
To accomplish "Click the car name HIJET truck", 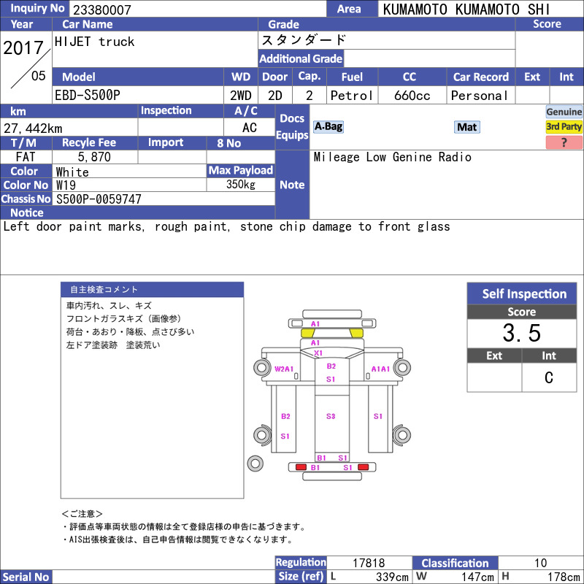I will pos(94,42).
